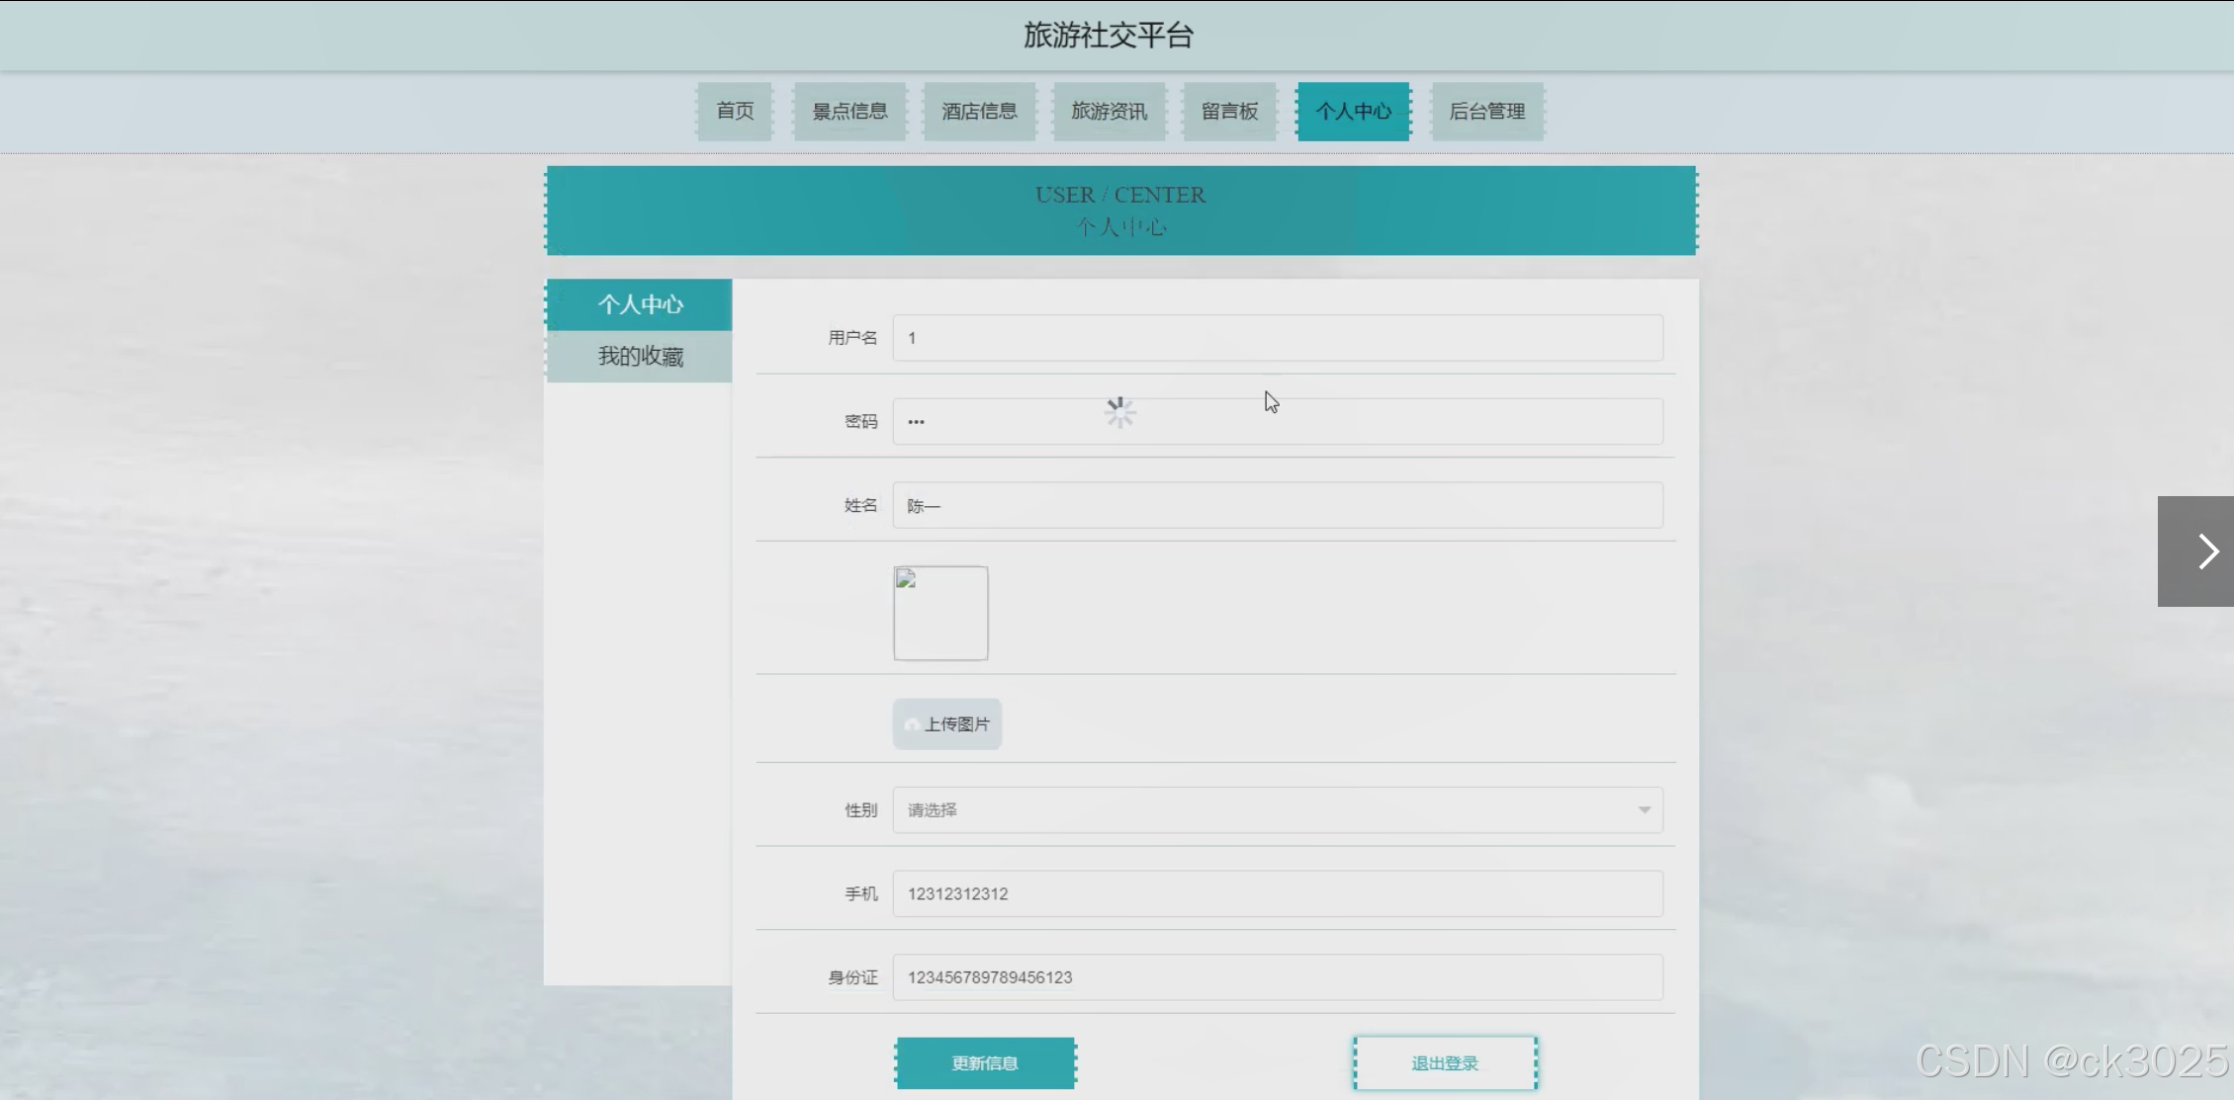Screen dimensions: 2234x1100
Task: Select 个人中心 sidebar item
Action: pyautogui.click(x=640, y=304)
